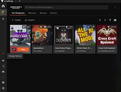Open the help question mark icon
The width and height of the screenshot is (121, 92).
pos(3,83)
